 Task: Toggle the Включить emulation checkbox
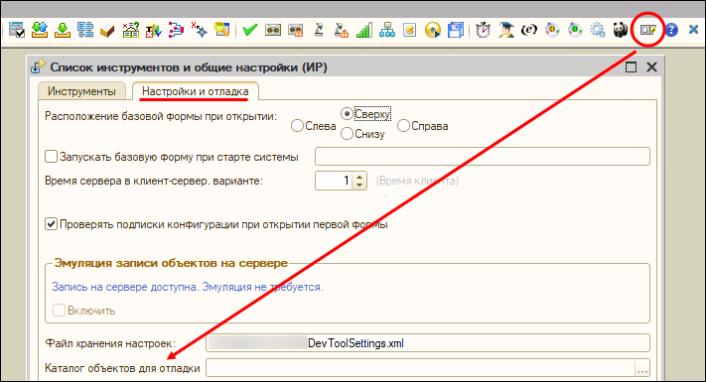[59, 310]
